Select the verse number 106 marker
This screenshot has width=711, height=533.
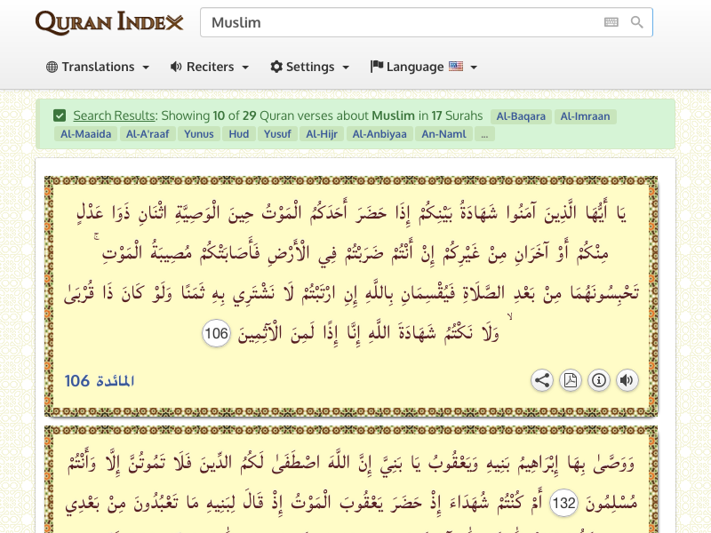click(x=216, y=334)
